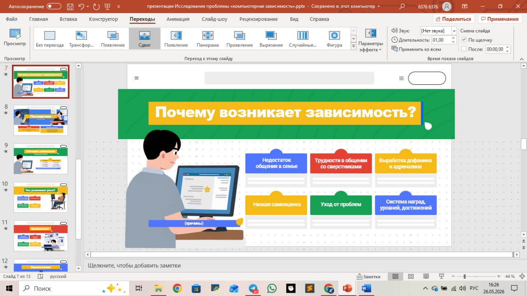This screenshot has width=527, height=296.
Task: Open the Анимация tab
Action: click(x=178, y=19)
